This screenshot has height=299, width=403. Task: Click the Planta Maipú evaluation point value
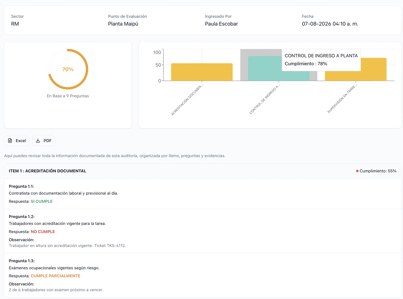point(123,24)
